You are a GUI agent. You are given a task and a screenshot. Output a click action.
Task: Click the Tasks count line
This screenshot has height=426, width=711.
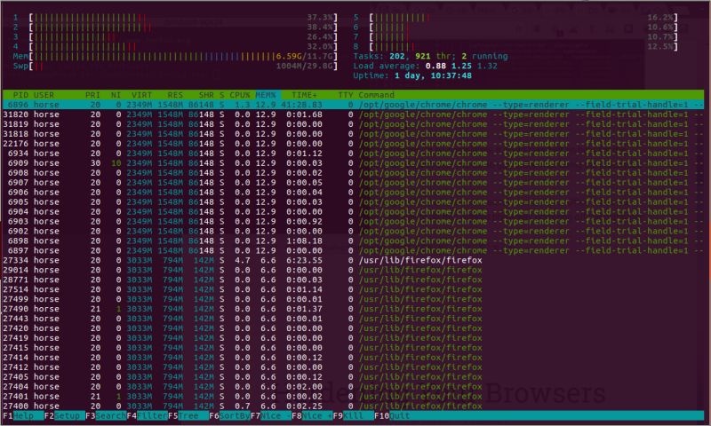(431, 57)
